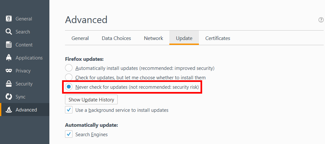
Task: Switch to the Certificates tab
Action: [x=217, y=38]
